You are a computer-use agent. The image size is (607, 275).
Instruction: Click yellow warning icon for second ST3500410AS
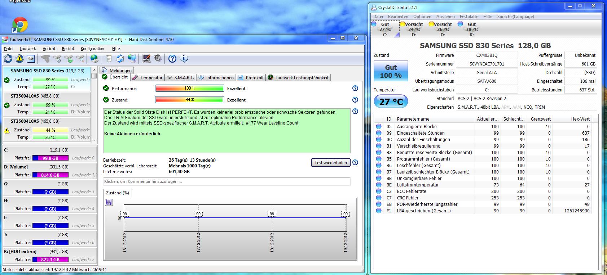[6, 131]
